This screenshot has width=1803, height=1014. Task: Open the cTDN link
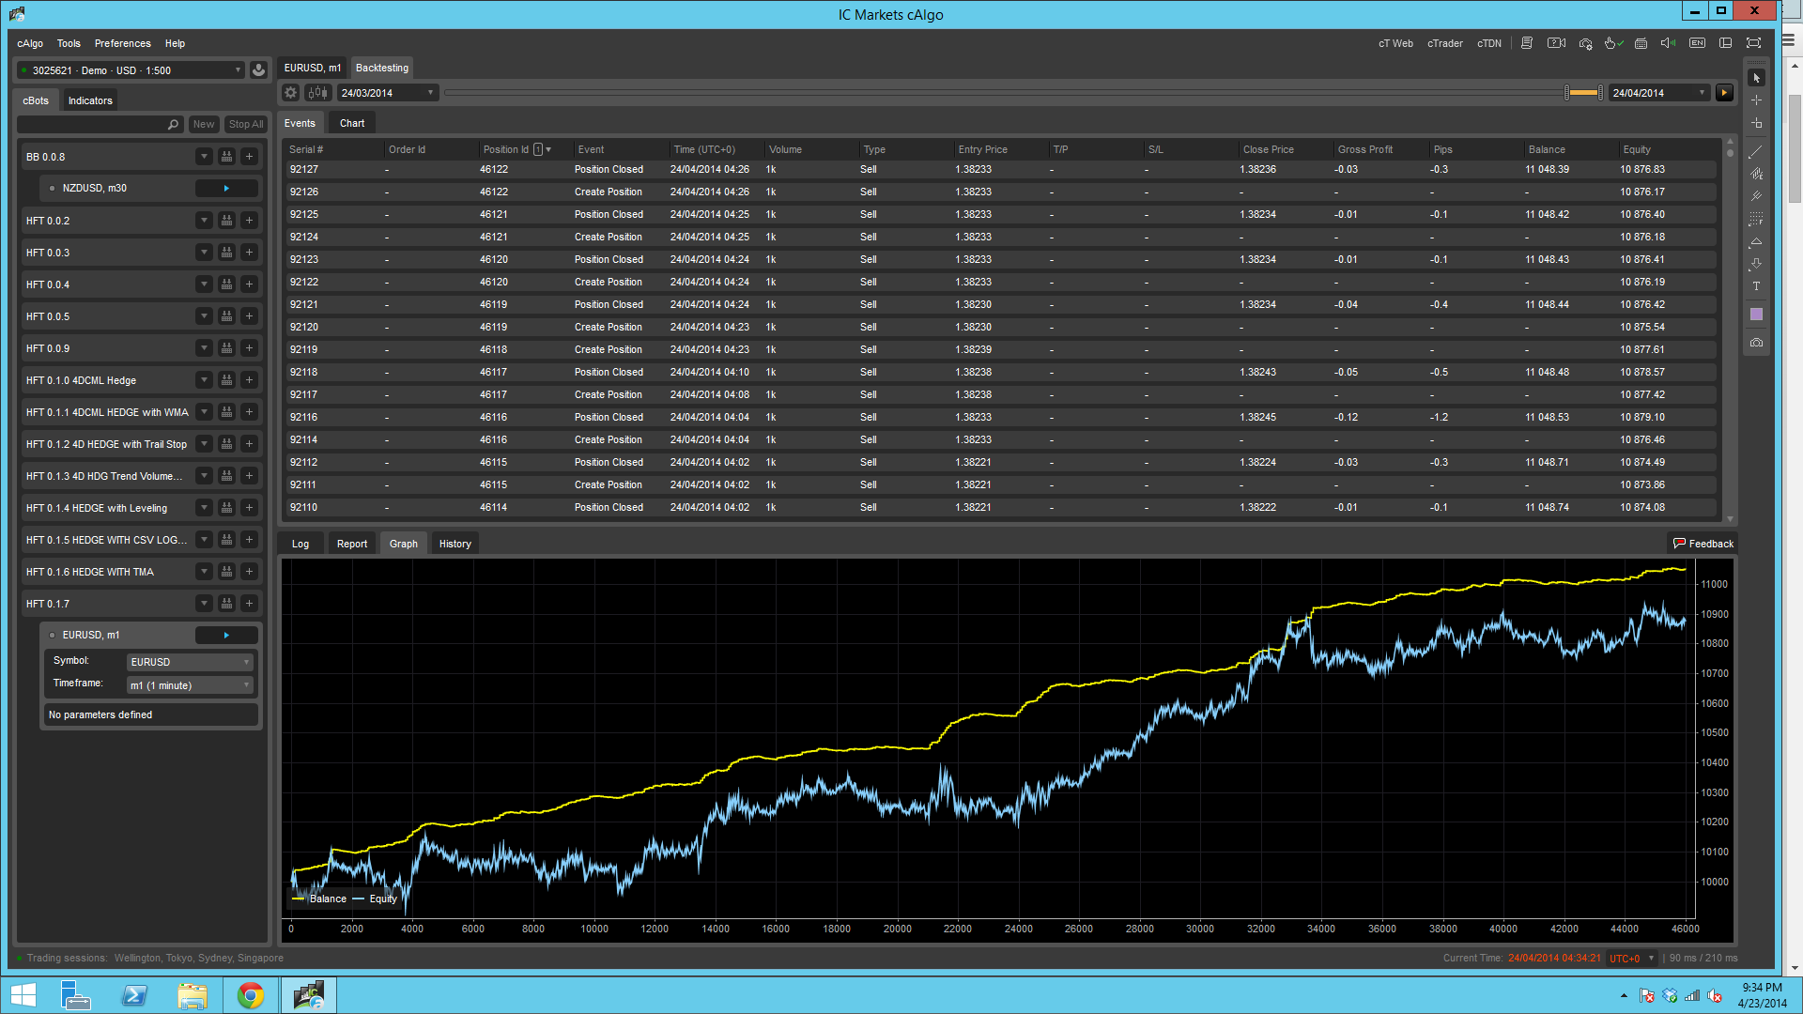[1489, 43]
